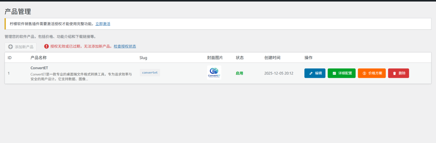Click the Slug column header
436x143 pixels.
click(x=143, y=58)
